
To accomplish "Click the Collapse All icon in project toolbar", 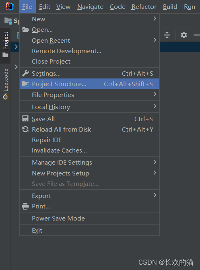I will [x=167, y=35].
